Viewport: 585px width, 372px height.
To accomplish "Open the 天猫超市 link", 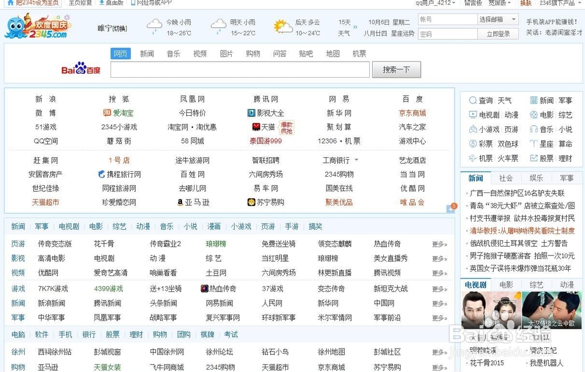I will pyautogui.click(x=46, y=202).
